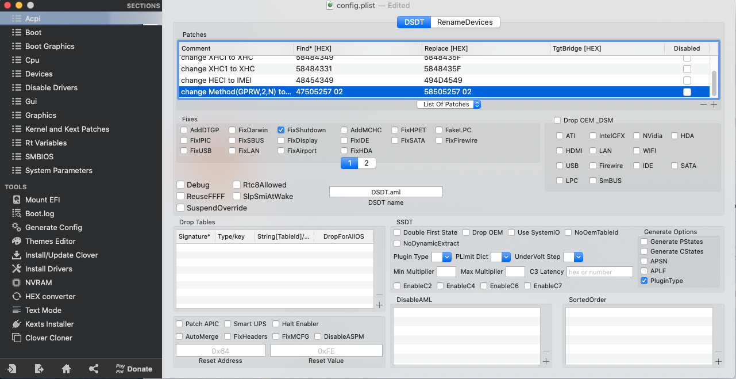The width and height of the screenshot is (736, 379).
Task: Click the share icon in bottom bar
Action: (94, 369)
